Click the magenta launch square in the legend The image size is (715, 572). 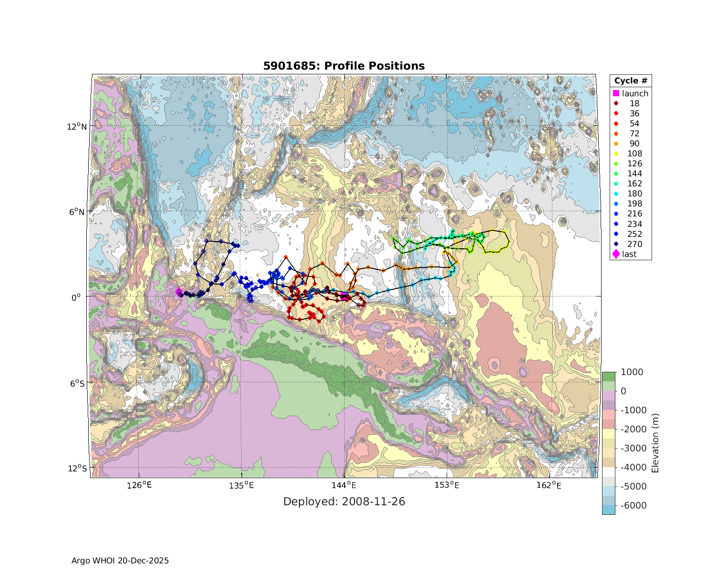tap(616, 93)
